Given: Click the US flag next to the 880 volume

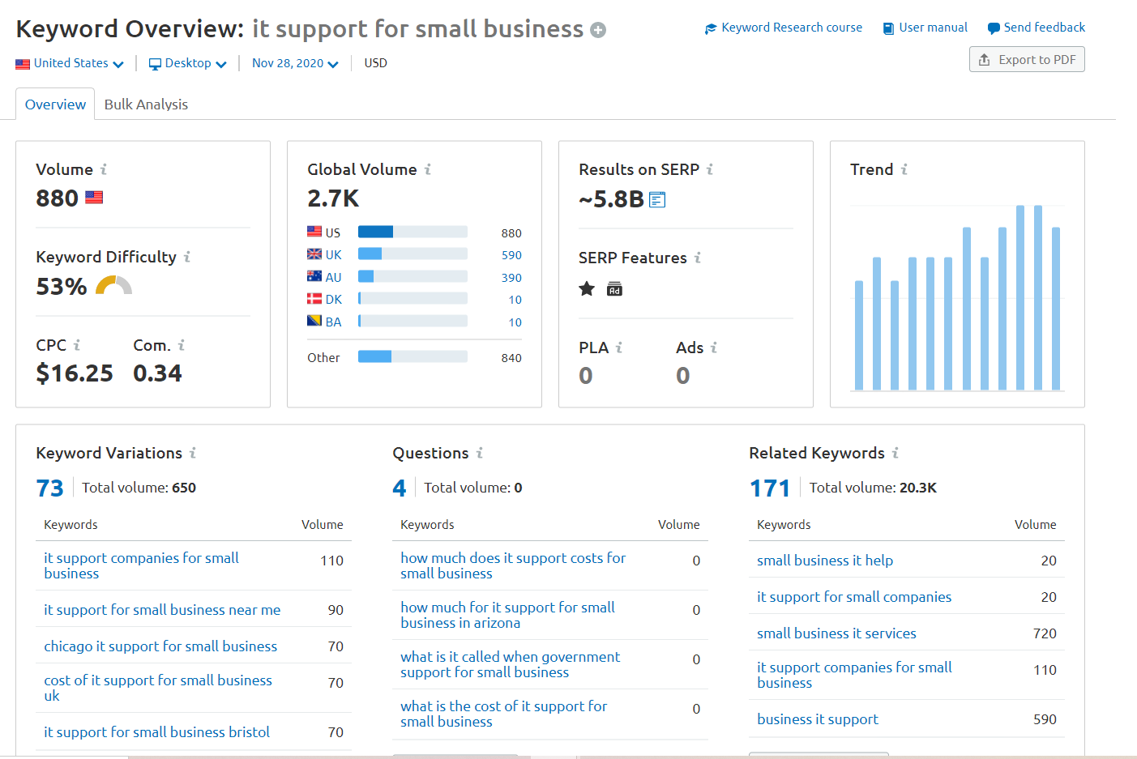Looking at the screenshot, I should pos(94,197).
